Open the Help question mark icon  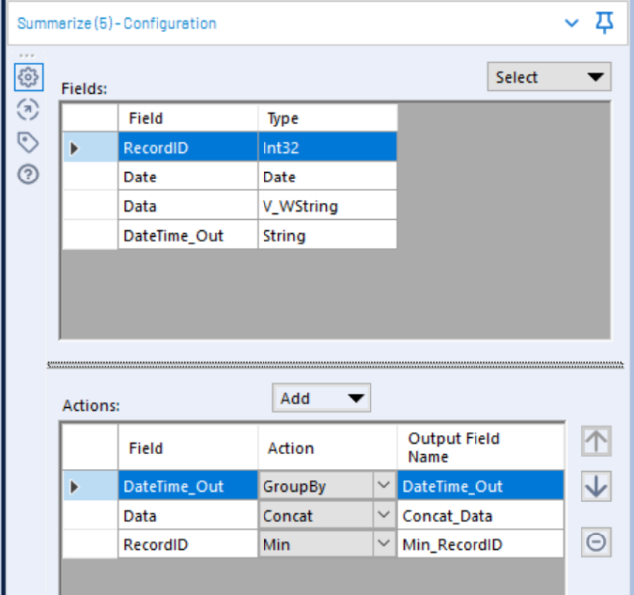[x=28, y=175]
